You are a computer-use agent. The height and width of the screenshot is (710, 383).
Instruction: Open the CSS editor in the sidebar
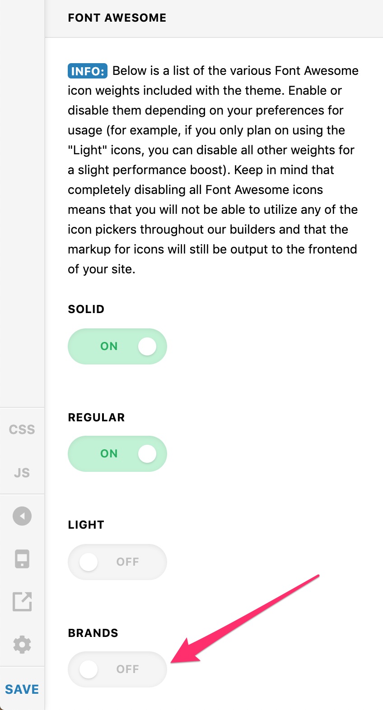coord(22,429)
